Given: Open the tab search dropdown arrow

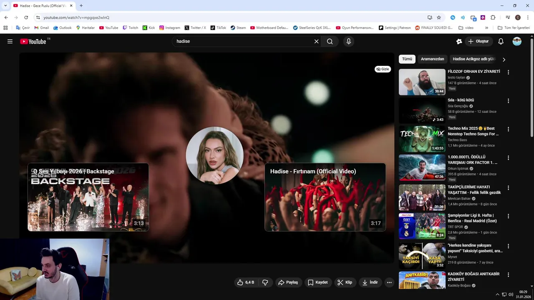Looking at the screenshot, I should [5, 5].
